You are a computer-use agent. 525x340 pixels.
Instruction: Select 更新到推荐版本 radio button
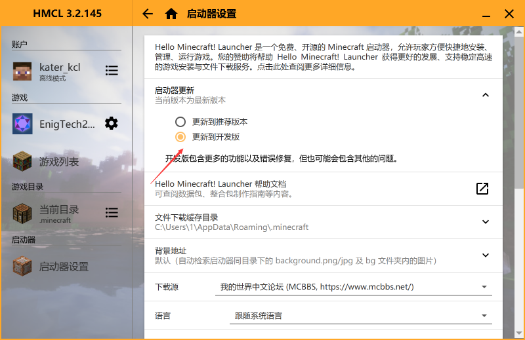pos(180,122)
